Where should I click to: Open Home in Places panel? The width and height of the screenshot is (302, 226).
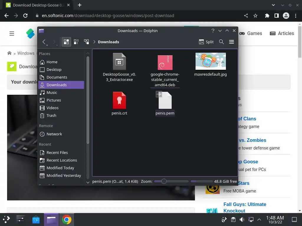(x=61, y=62)
